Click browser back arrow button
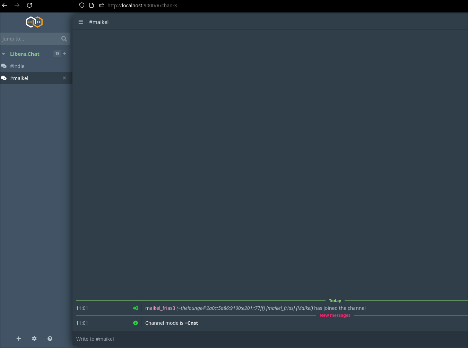The image size is (468, 348). [5, 5]
